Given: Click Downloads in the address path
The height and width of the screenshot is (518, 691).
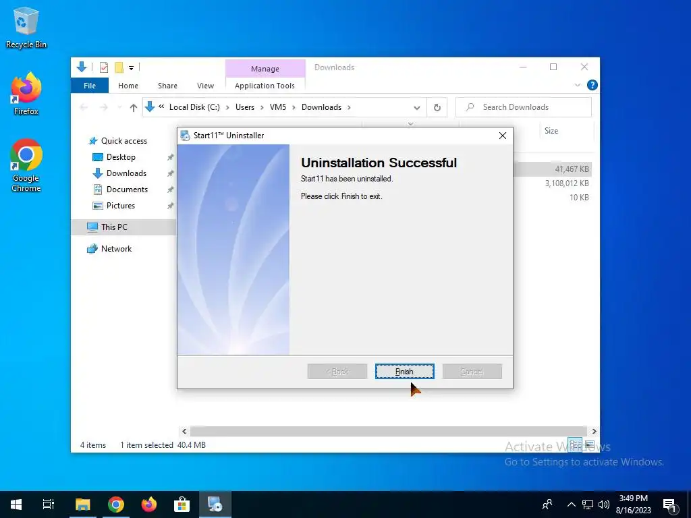Looking at the screenshot, I should 321,107.
